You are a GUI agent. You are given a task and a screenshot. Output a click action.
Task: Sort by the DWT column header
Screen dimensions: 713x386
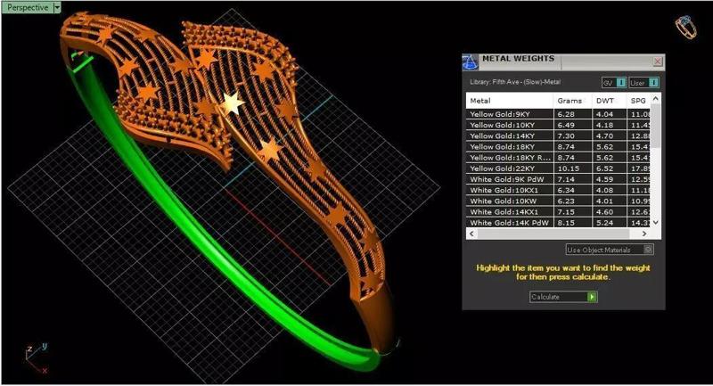[610, 101]
